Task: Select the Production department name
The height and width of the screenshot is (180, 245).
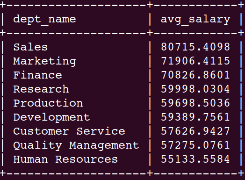Action: [48, 103]
